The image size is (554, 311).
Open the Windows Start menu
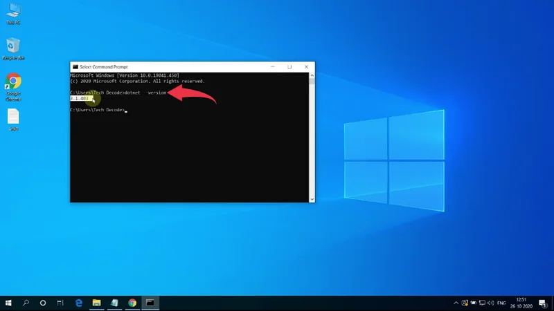(9, 303)
